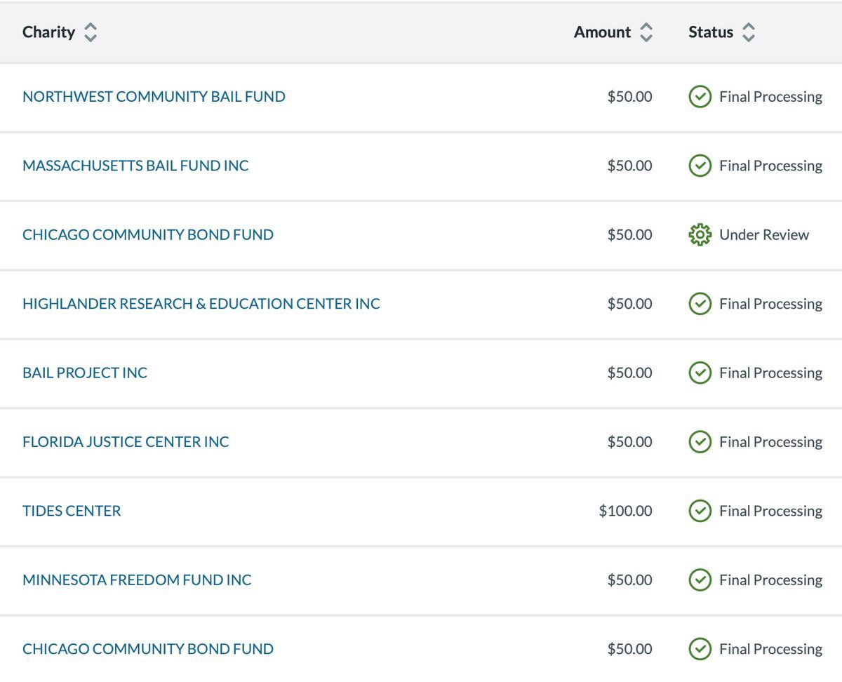Click the sort arrows beside Amount header

coord(646,32)
